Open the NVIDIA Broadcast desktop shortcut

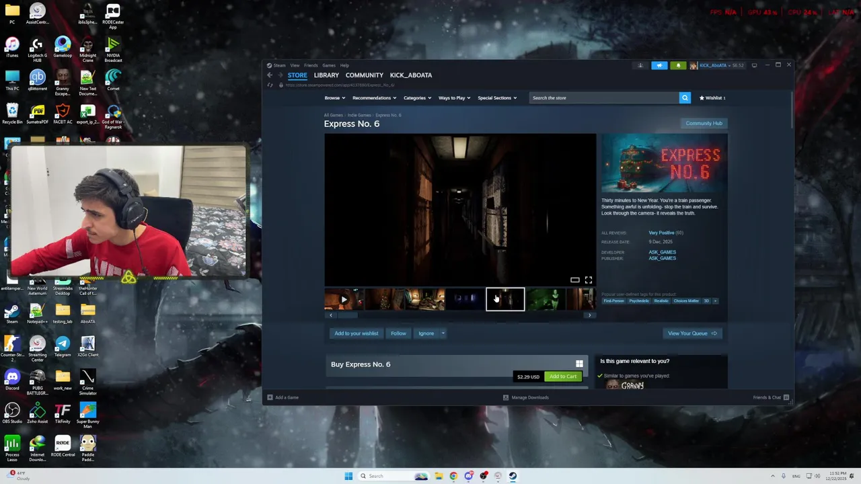113,50
